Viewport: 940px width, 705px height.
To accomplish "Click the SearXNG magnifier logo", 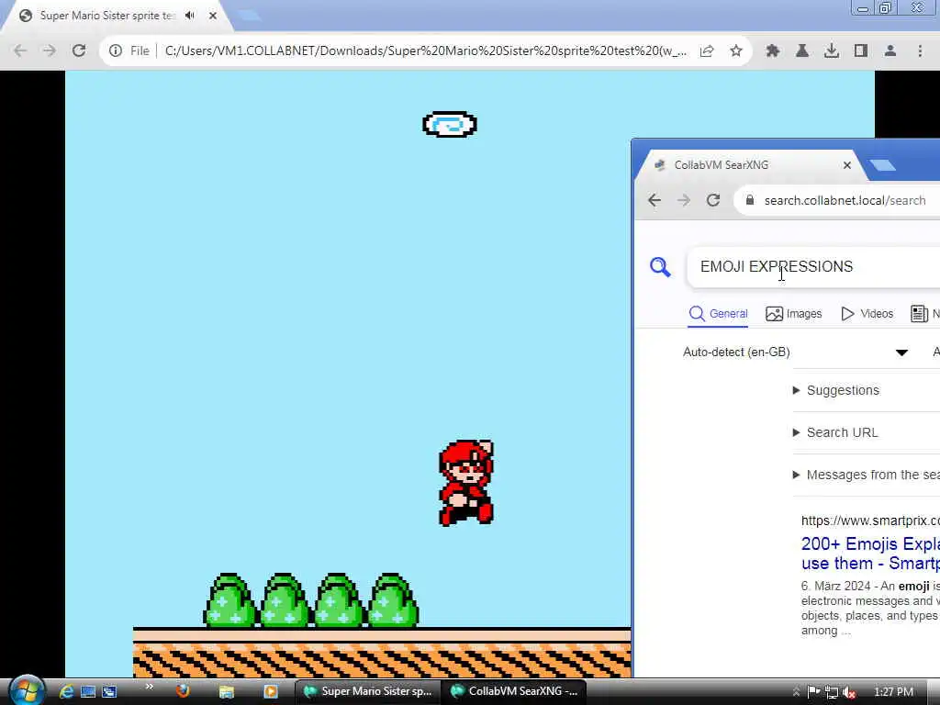I will click(x=660, y=267).
